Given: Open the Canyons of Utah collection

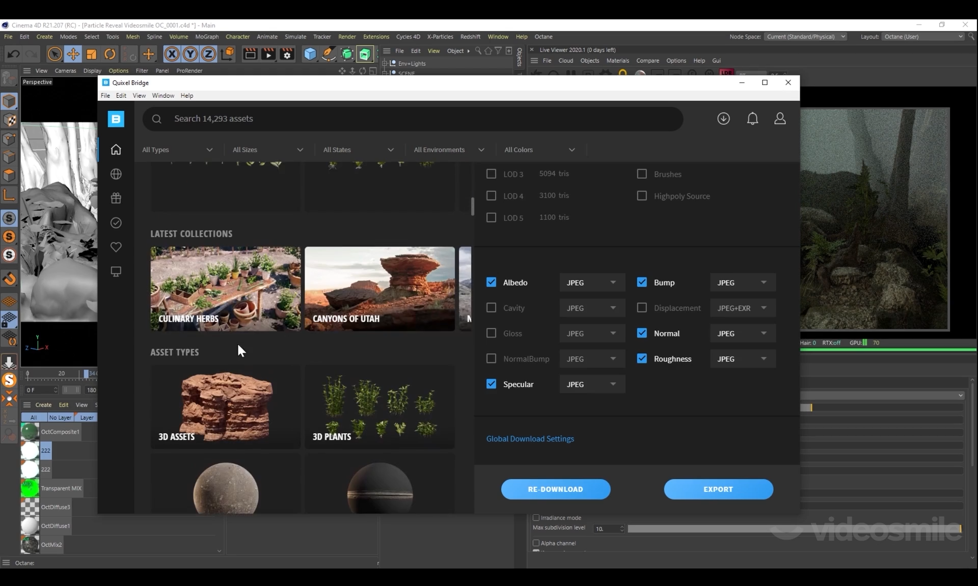Looking at the screenshot, I should coord(379,289).
